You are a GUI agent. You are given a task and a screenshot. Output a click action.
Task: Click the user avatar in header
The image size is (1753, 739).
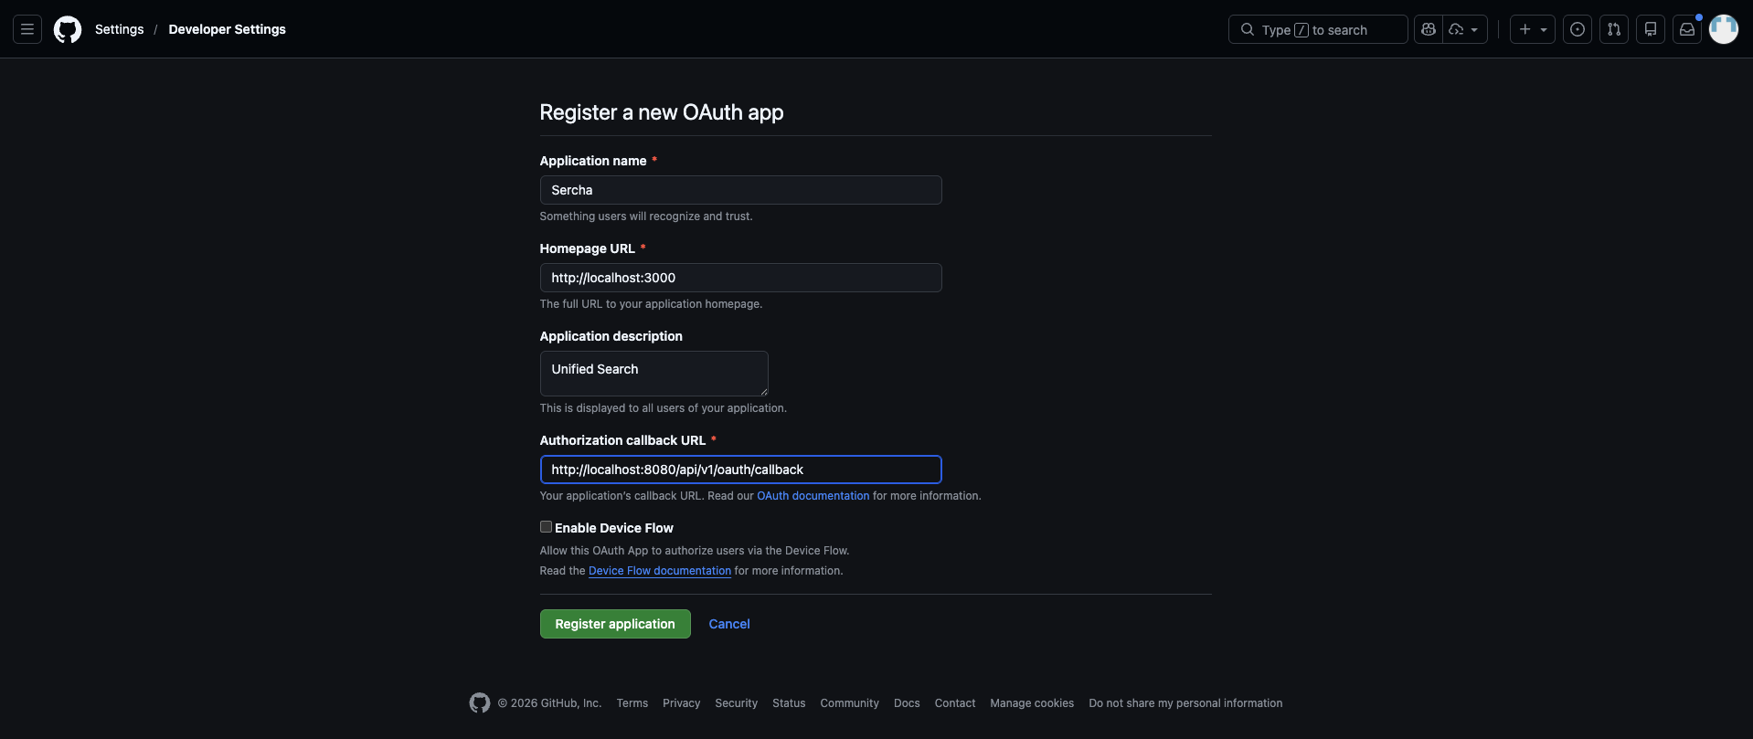1724,29
